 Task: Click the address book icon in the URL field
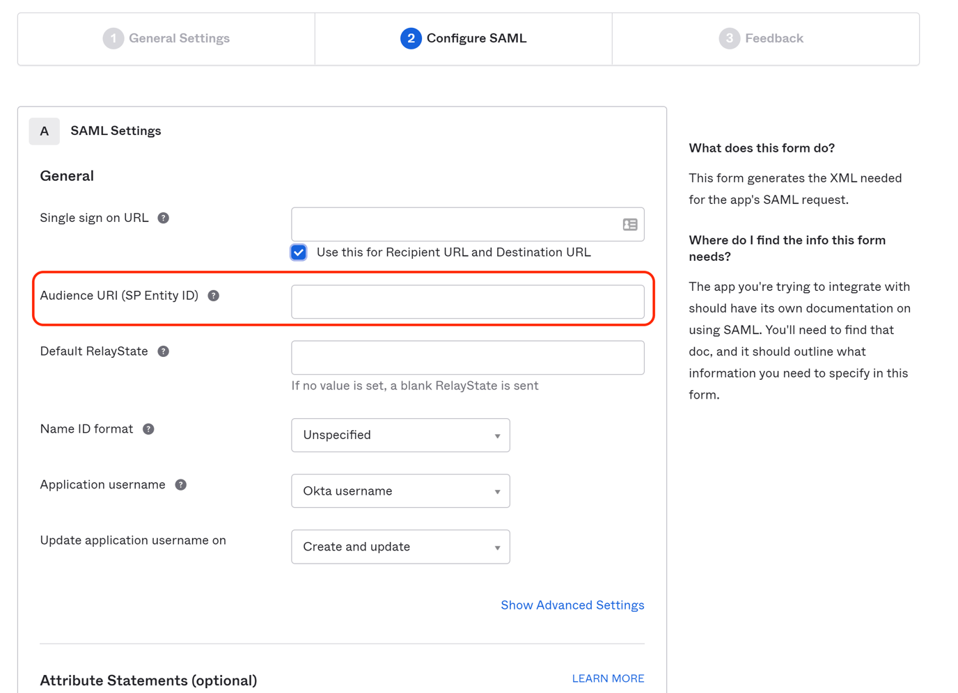[x=629, y=224]
